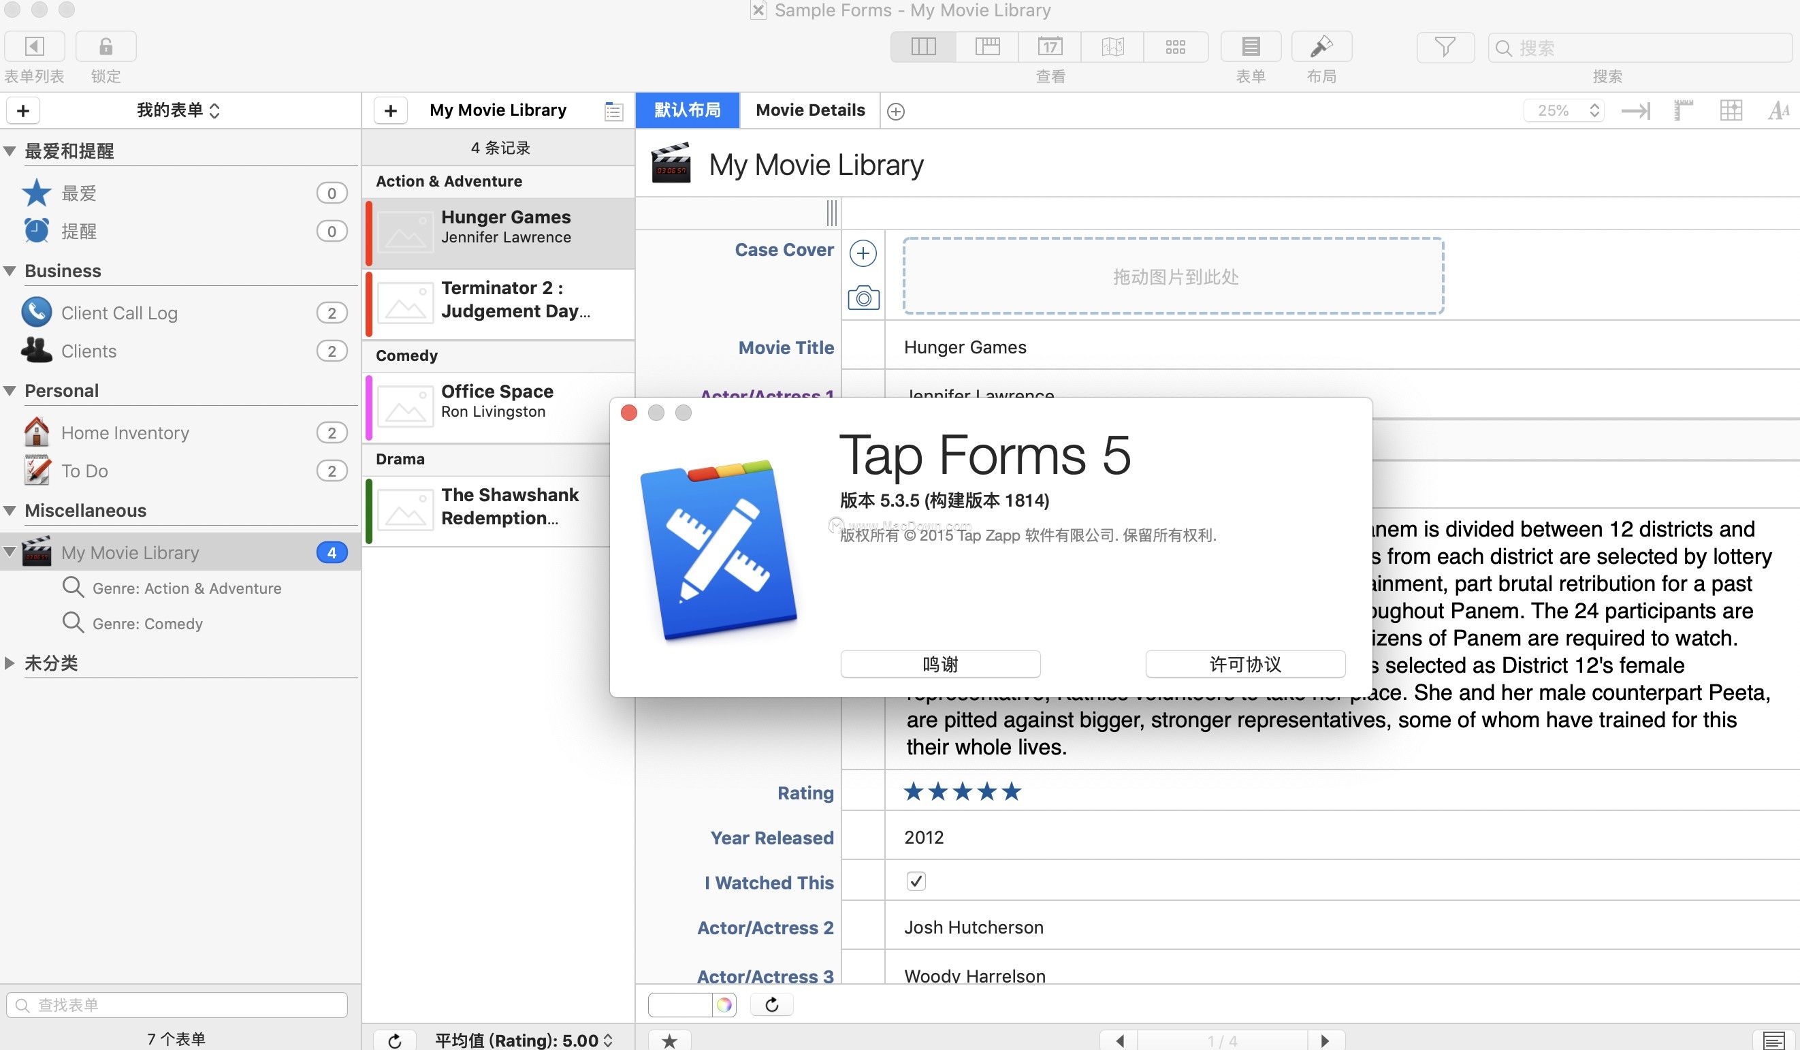
Task: Click the refresh button beside color well
Action: coord(771,1005)
